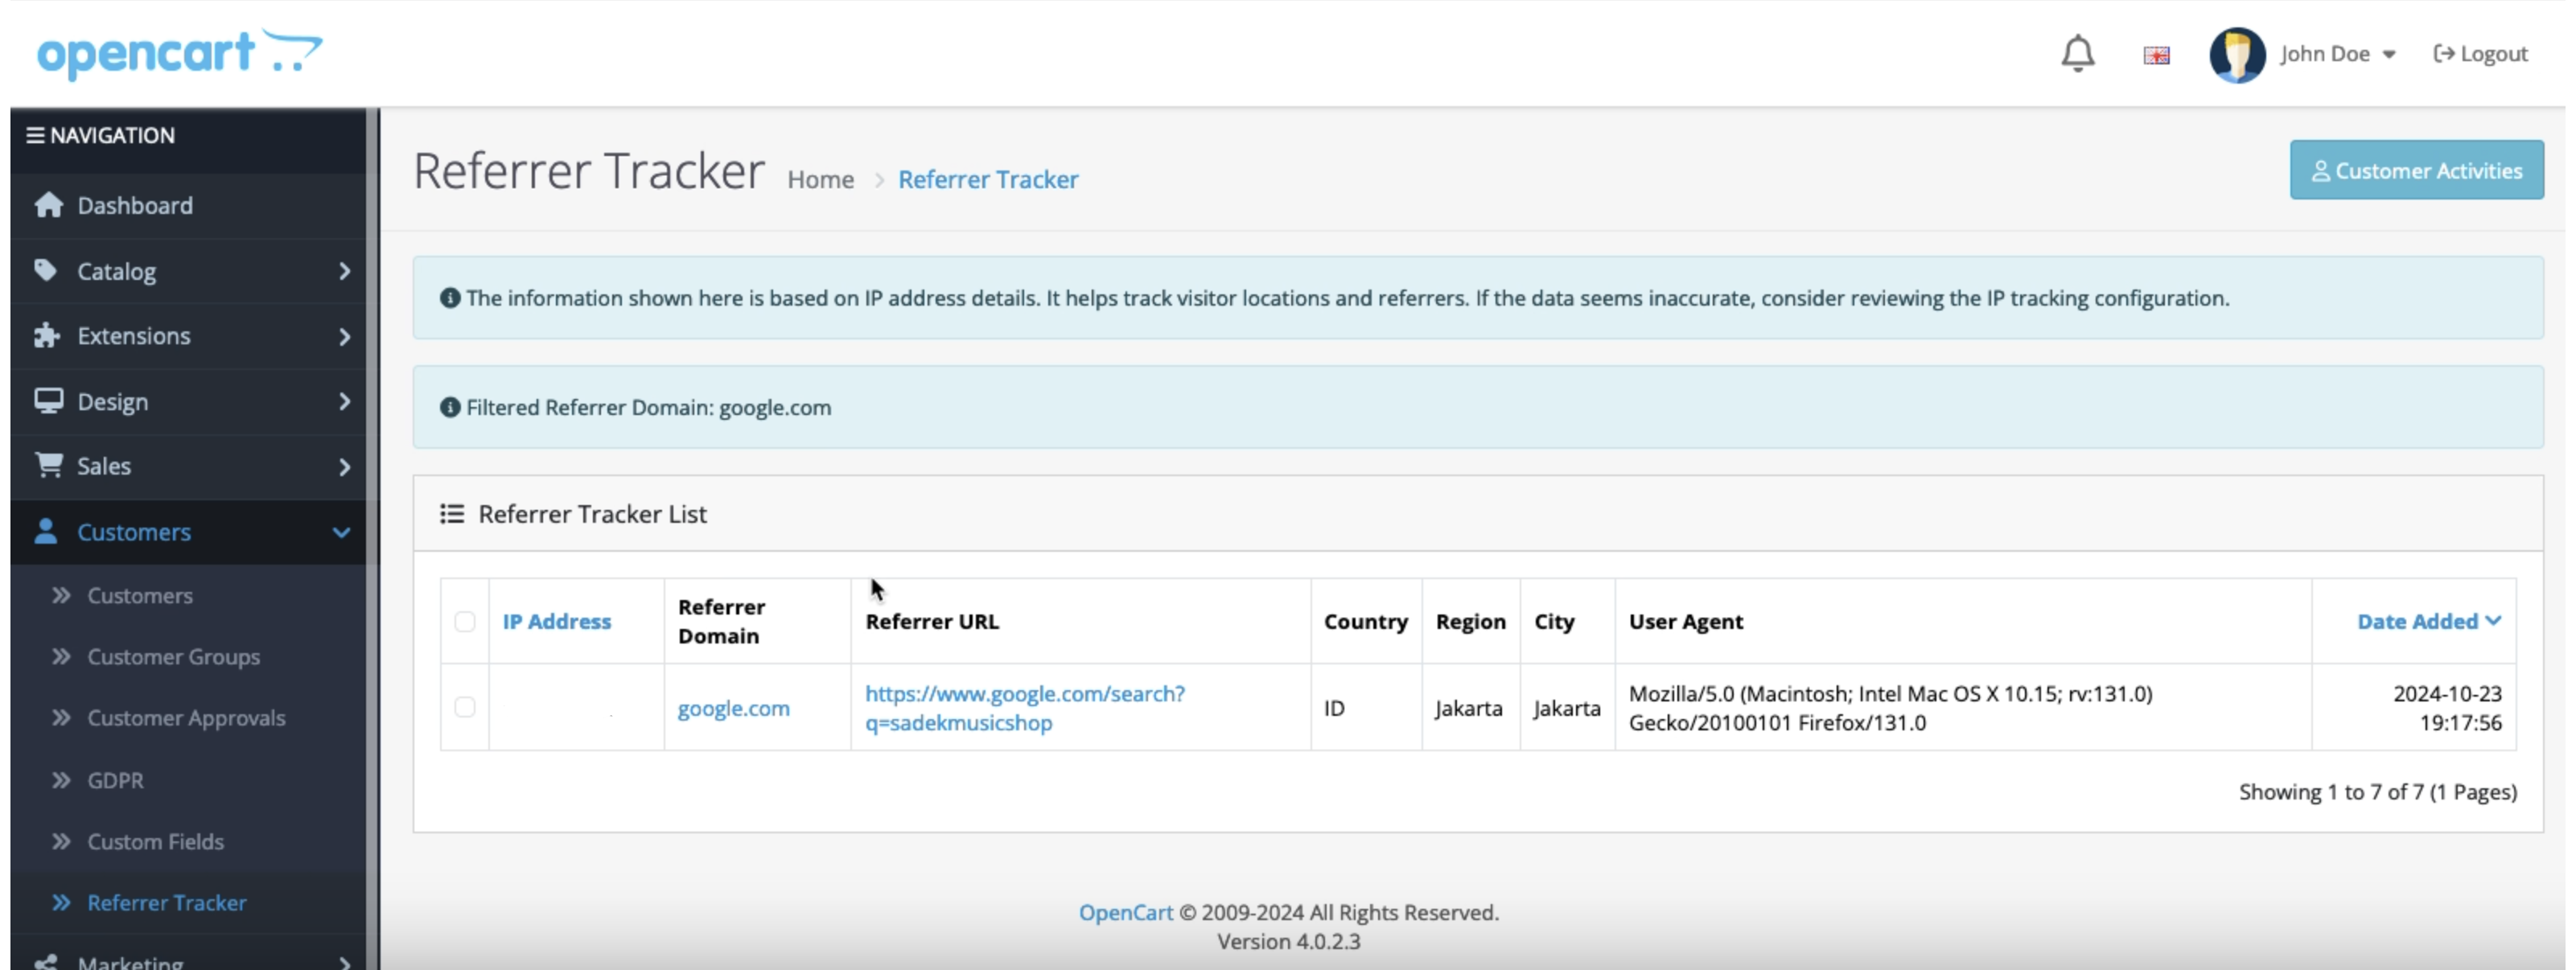Screen dimensions: 2576x970
Task: Open the John Doe user dropdown
Action: [2337, 54]
